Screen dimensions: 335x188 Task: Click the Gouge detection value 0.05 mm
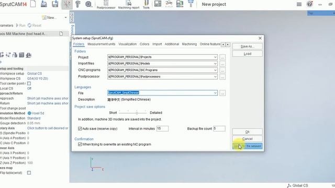click(x=33, y=123)
